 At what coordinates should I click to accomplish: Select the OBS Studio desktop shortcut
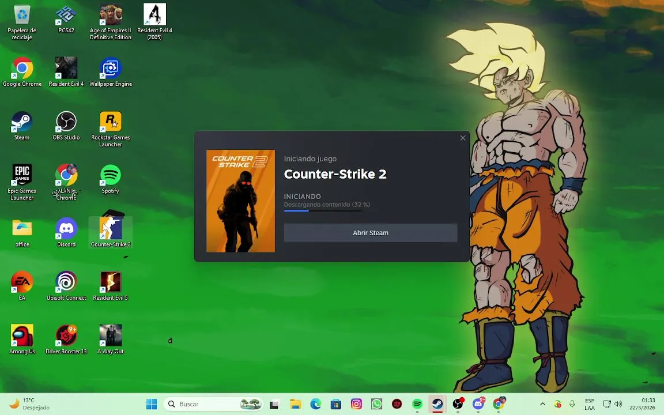[x=66, y=125]
